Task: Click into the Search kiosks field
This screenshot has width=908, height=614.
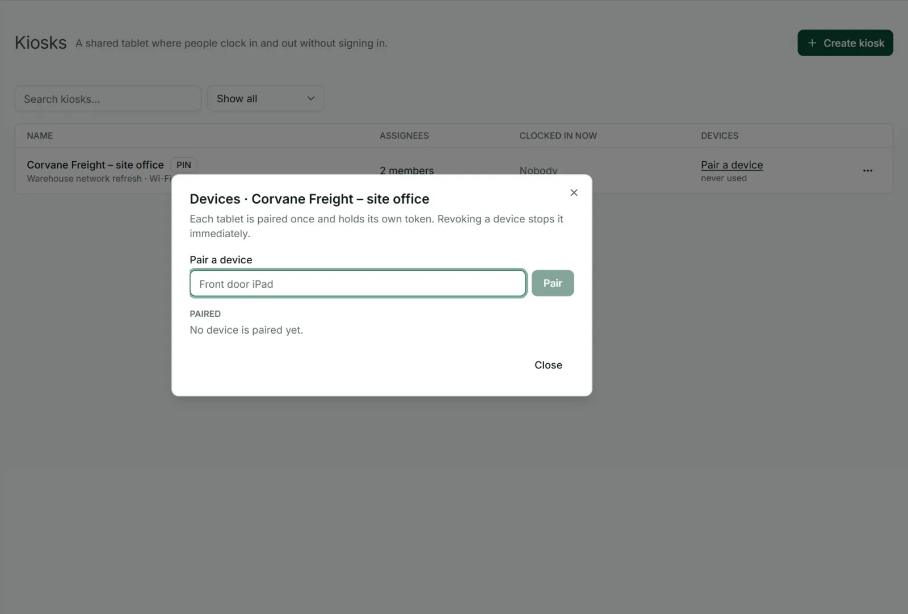Action: pos(108,99)
